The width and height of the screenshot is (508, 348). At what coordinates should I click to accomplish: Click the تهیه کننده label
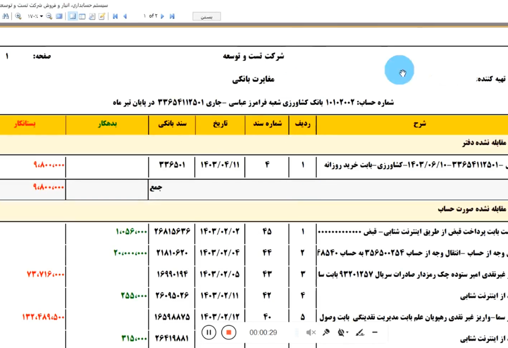pos(491,79)
